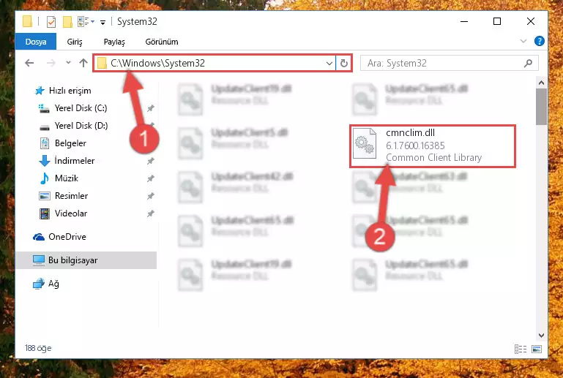Screen dimensions: 563x378
Task: Click the magnifier search icon
Action: coord(528,63)
